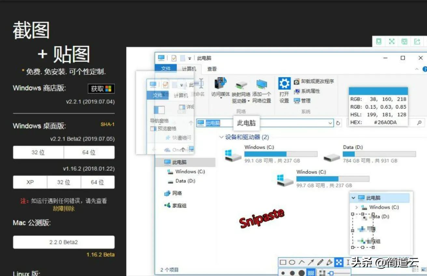
Task: Collapse the 设备和驱动器 section
Action: [x=221, y=137]
